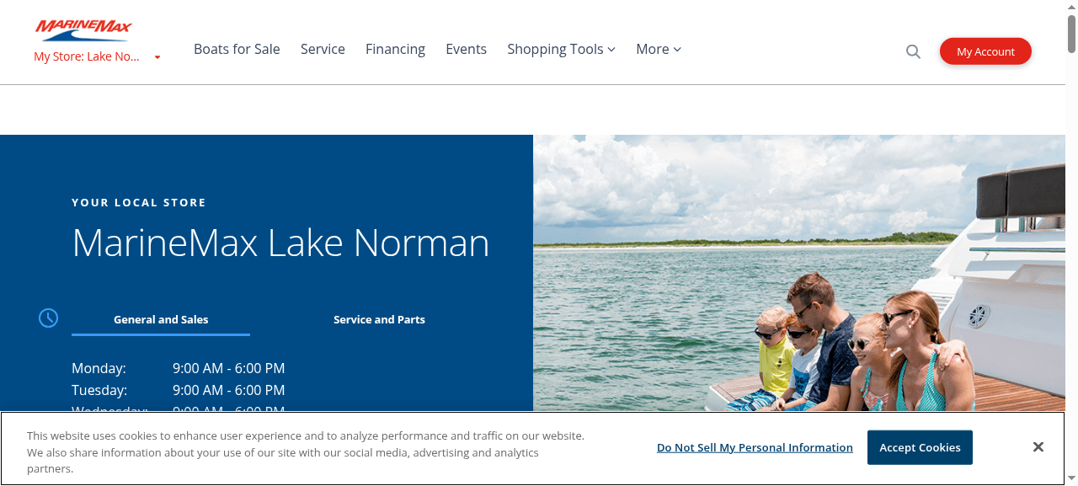Click the YOUR LOCAL STORE label
The height and width of the screenshot is (486, 1078).
point(139,202)
